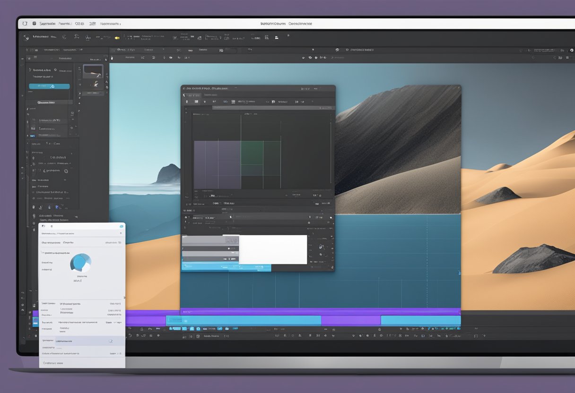Click the highlighted blue button in the left sidebar
The image size is (575, 393).
pyautogui.click(x=49, y=86)
